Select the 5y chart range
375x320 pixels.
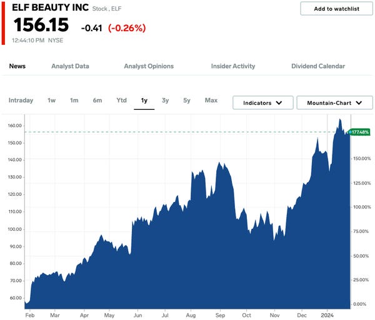point(187,100)
